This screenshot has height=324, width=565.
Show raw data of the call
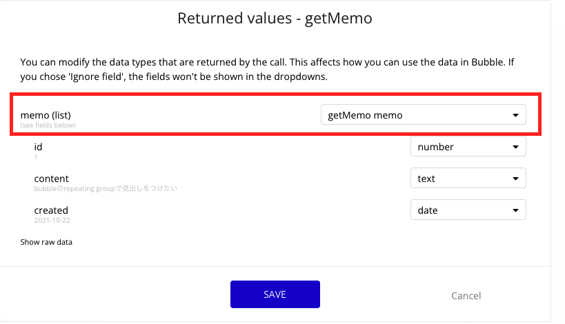46,242
